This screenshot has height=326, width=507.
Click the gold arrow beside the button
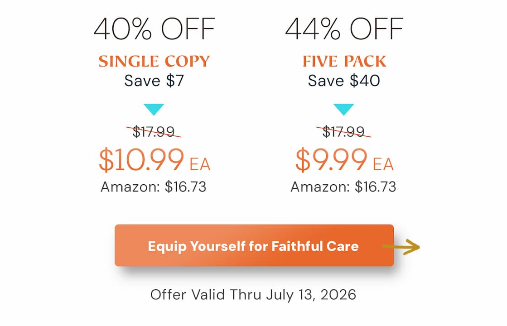coord(401,247)
